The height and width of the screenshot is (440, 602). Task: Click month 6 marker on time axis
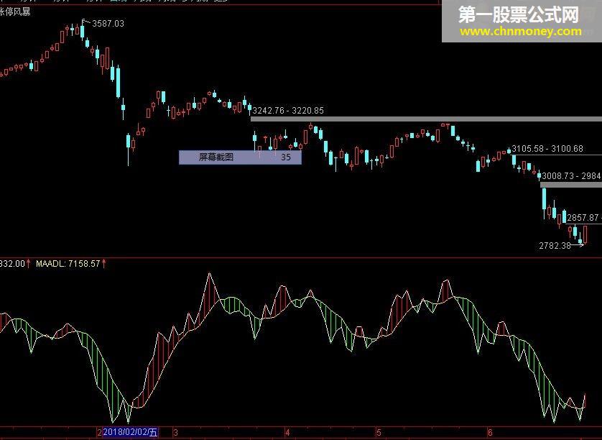490,432
